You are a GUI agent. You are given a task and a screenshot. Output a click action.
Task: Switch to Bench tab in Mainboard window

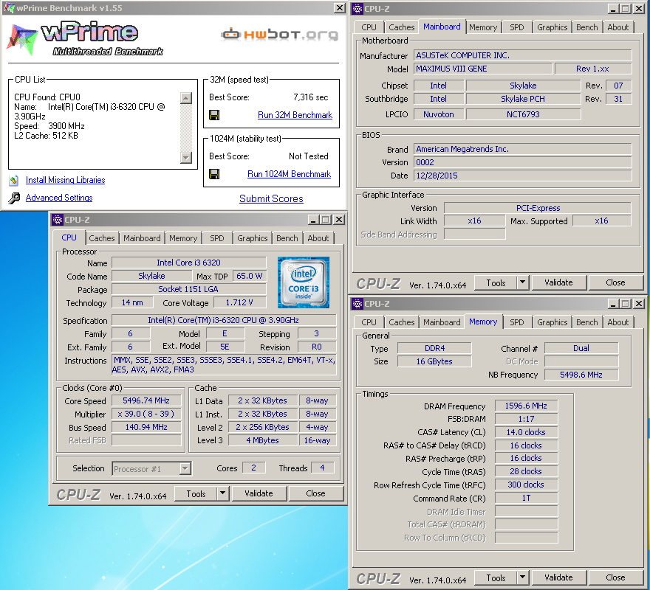587,27
